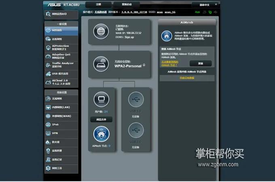This screenshot has width=275, height=182.
Task: Click the clients computer icon
Action: click(101, 99)
